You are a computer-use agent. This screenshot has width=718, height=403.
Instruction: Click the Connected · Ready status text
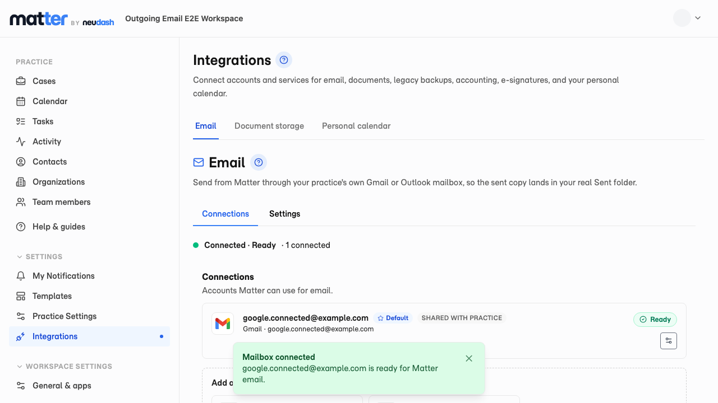pos(240,245)
